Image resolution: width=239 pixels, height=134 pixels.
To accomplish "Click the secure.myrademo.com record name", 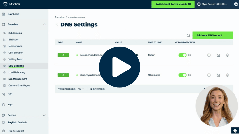I will coord(91,55).
